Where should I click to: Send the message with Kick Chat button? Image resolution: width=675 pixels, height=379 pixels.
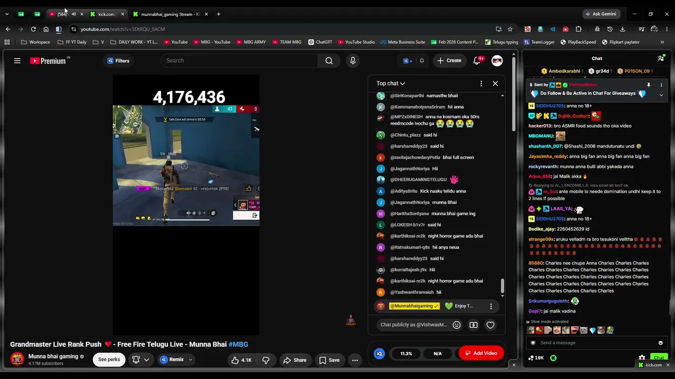[x=659, y=358]
